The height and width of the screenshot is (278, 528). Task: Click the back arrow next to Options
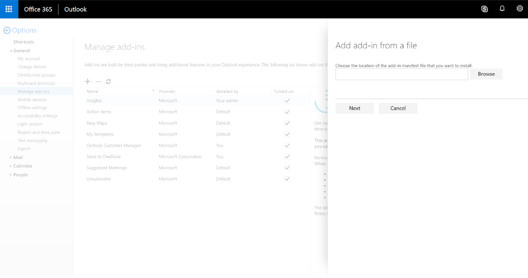(7, 30)
